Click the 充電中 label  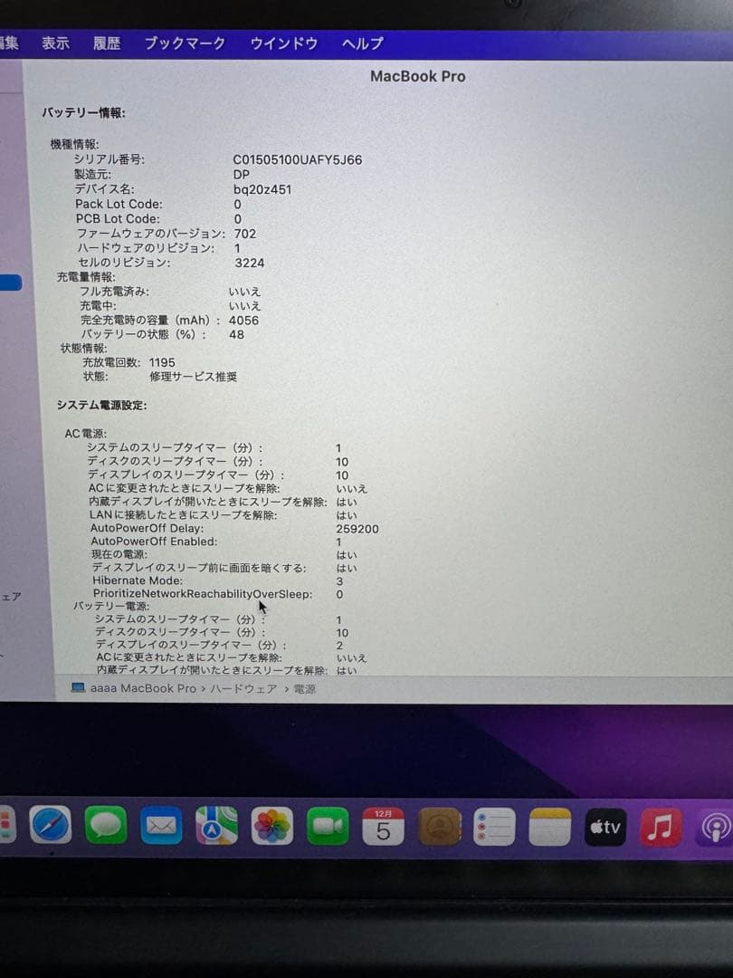tap(98, 306)
